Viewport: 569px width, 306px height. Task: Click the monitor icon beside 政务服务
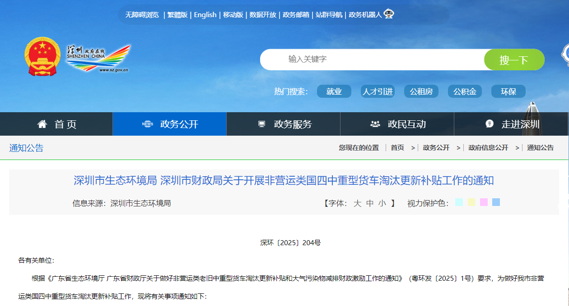pos(261,124)
